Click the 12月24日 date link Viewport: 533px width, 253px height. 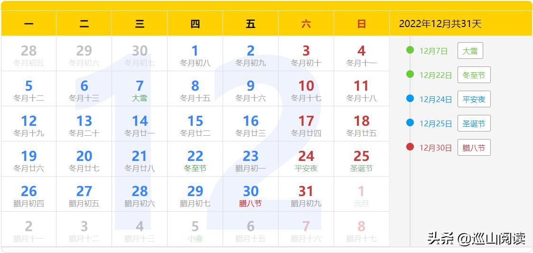tap(436, 99)
